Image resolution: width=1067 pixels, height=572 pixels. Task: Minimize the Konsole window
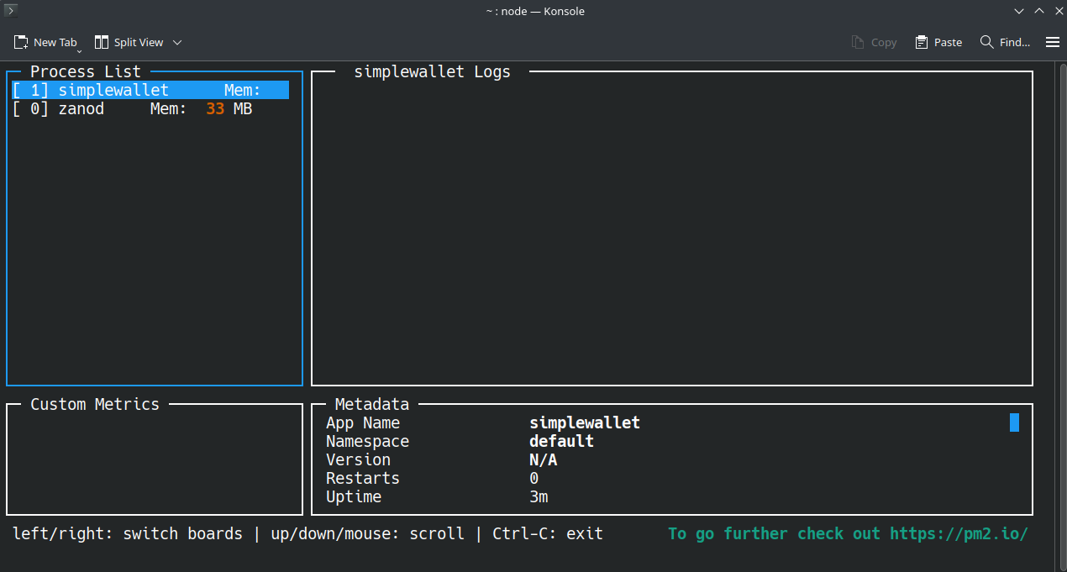[1018, 11]
